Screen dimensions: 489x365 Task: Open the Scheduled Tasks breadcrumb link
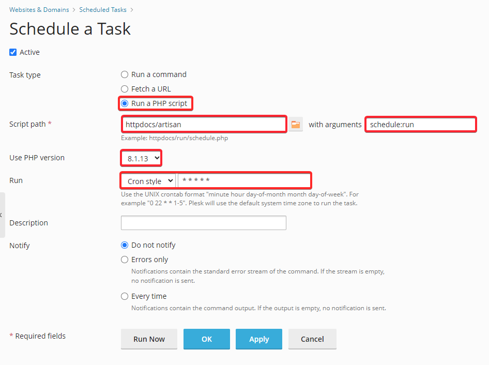102,10
